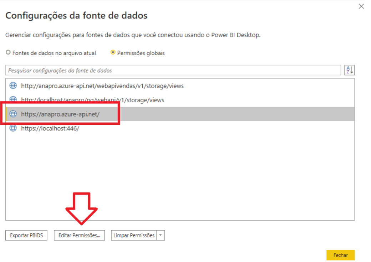Choose the https://localhost:446/ data source

(x=50, y=128)
